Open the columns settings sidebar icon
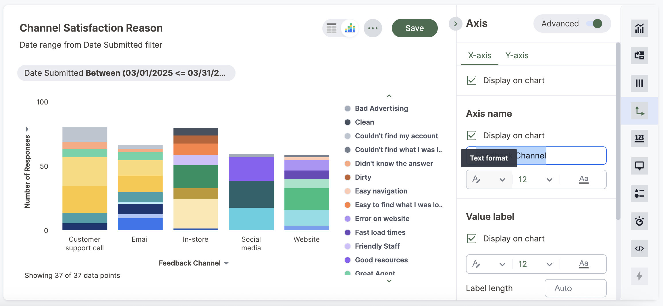Viewport: 663px width, 306px height. (x=639, y=83)
